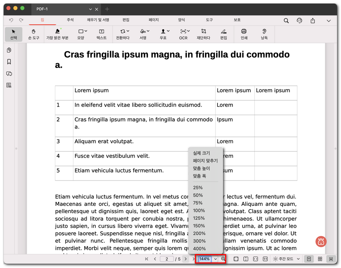Viewport: 341px width, 268px height.
Task: Switch to single page view mode
Action: click(309, 259)
